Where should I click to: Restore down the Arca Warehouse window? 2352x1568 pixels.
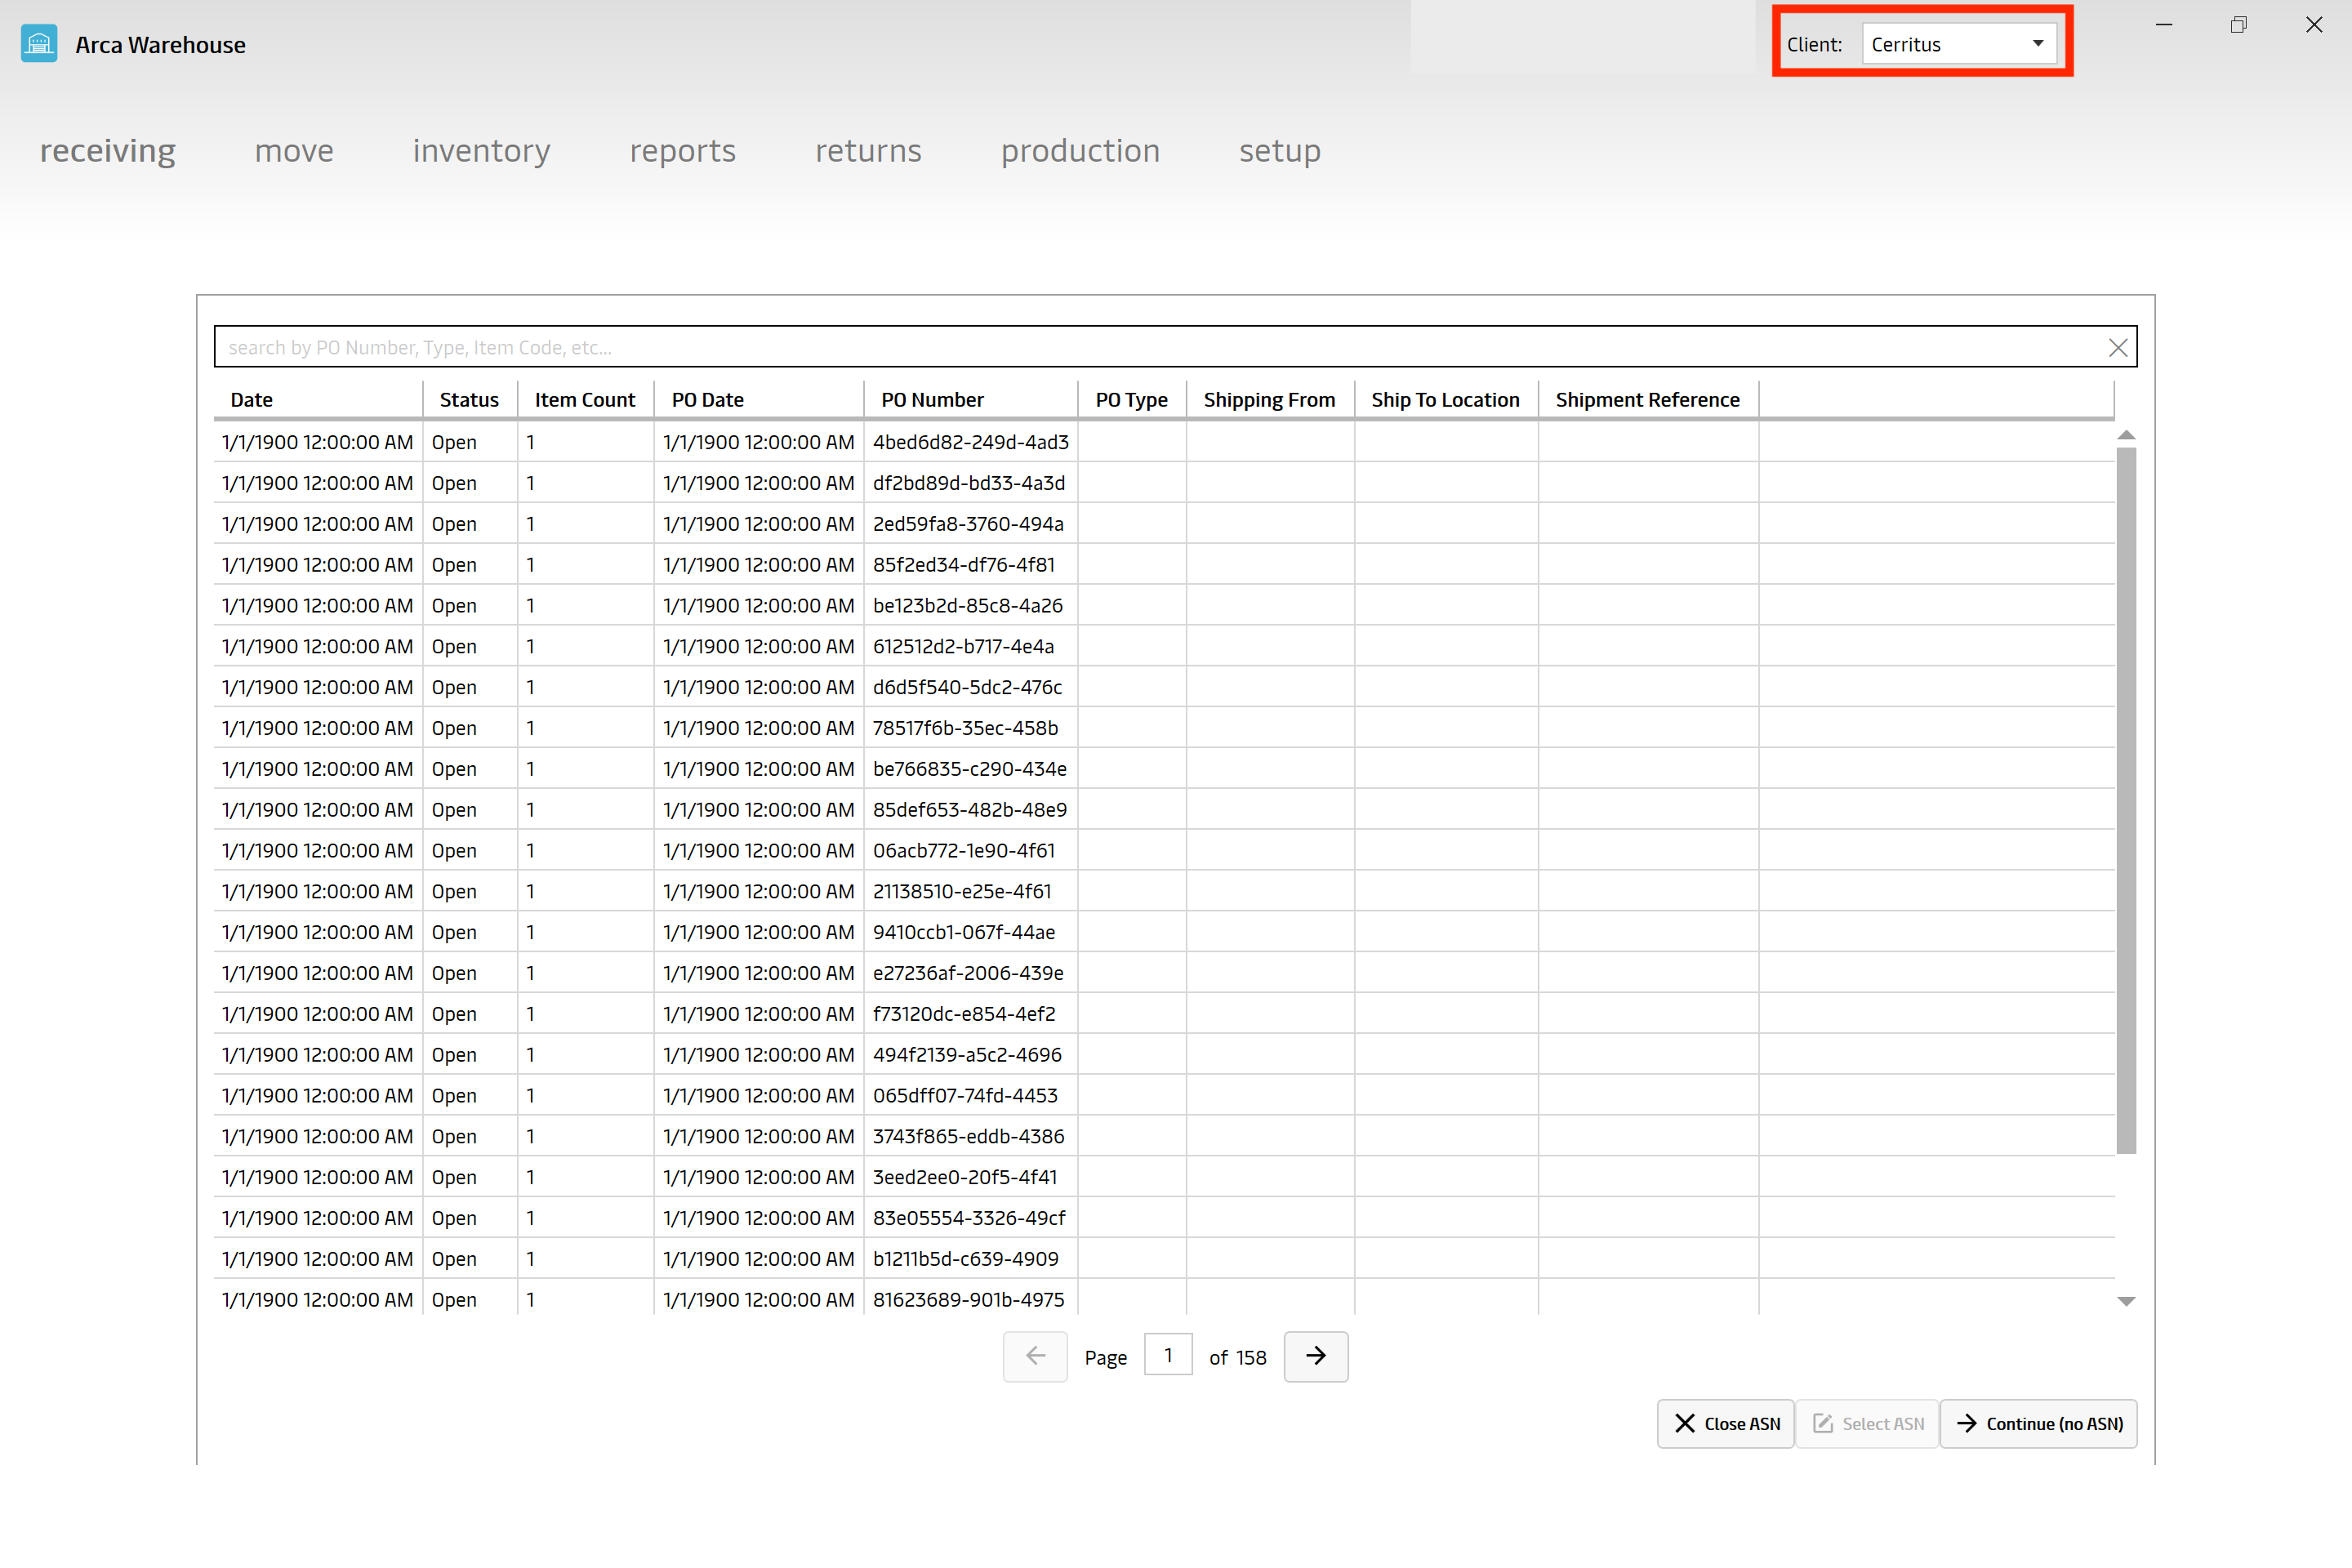click(x=2239, y=25)
